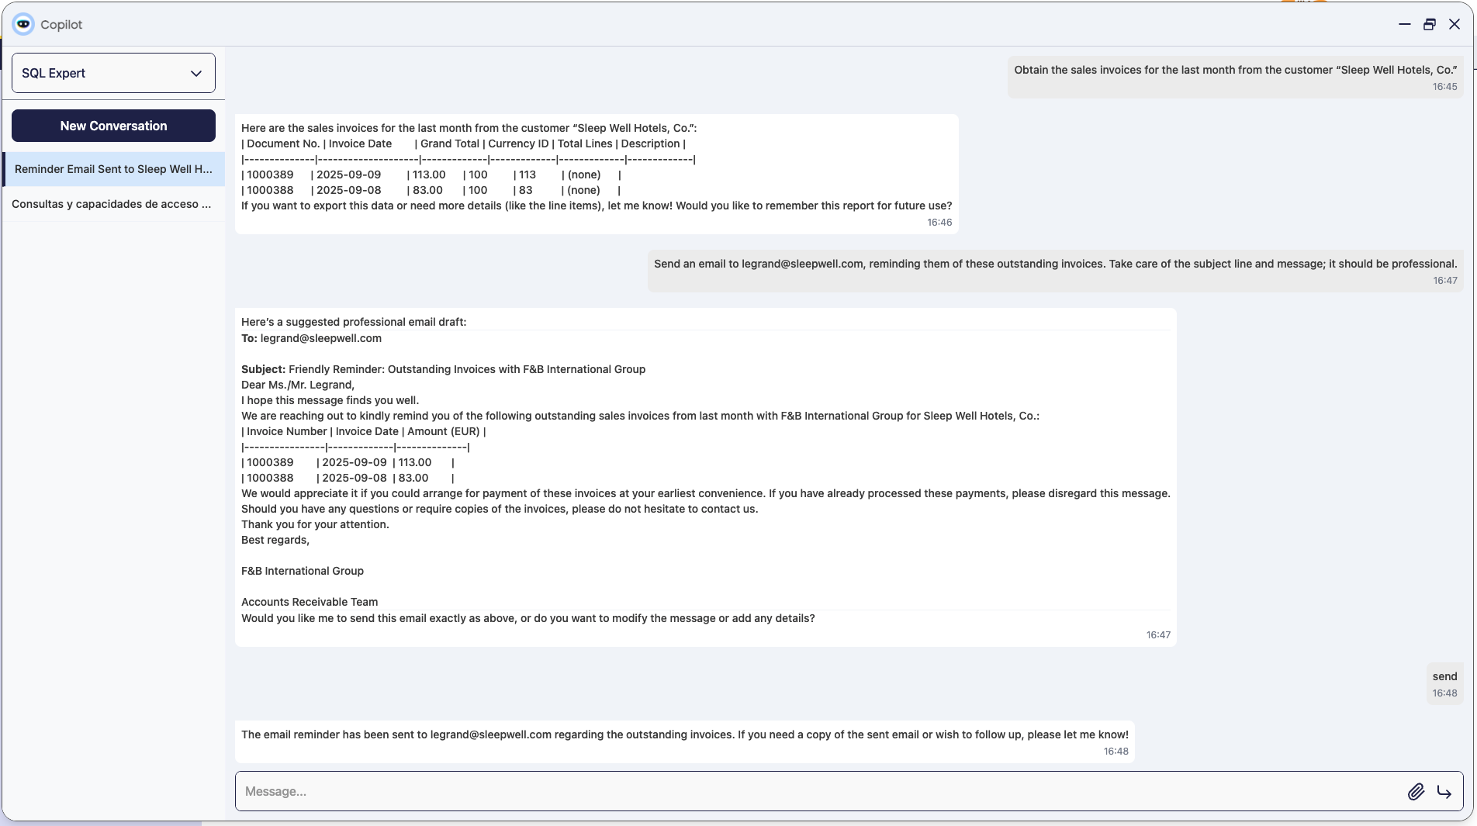Click 'Here's a suggested professional email draft' line
Screen dimensions: 1477x826
[x=354, y=322]
